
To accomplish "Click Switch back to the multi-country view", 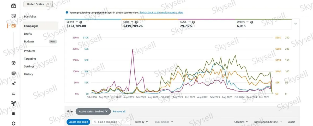I will 161,12.
